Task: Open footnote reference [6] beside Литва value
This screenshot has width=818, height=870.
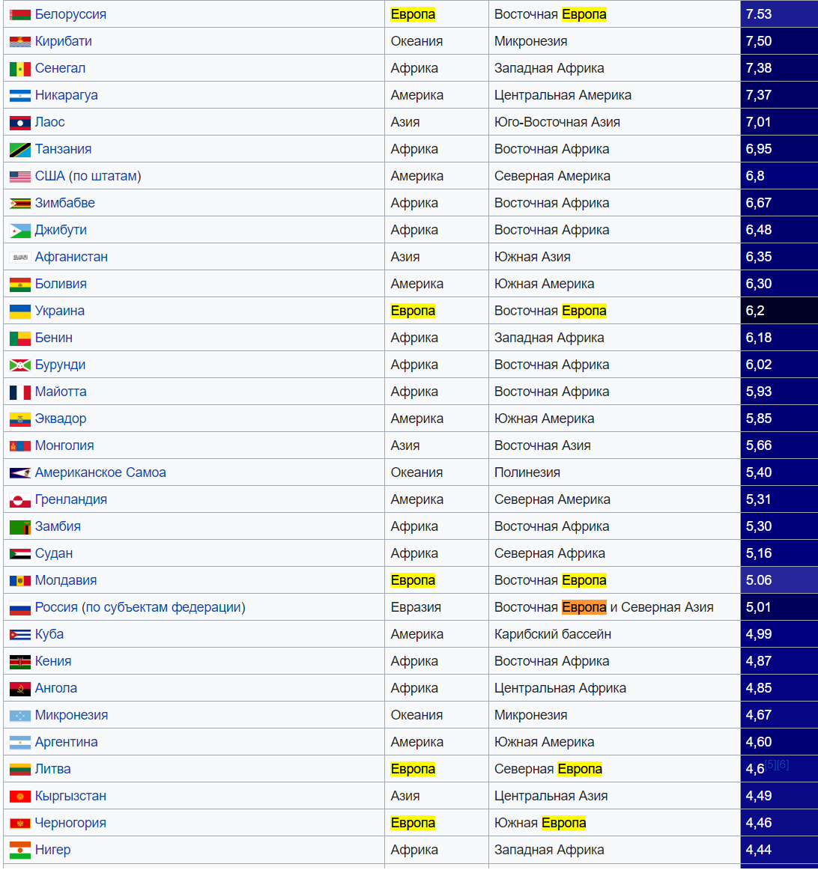Action: (783, 764)
